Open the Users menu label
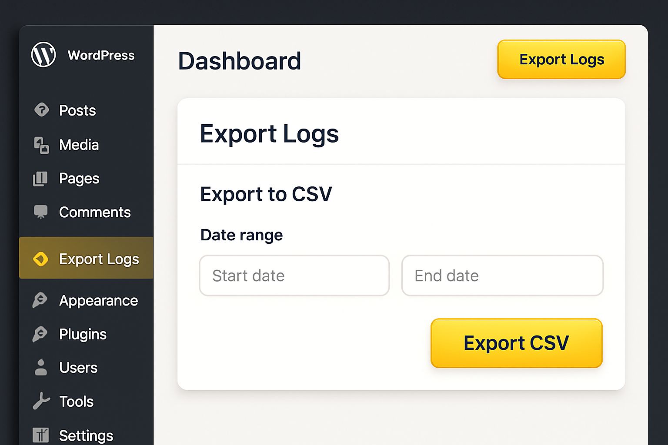 point(78,368)
